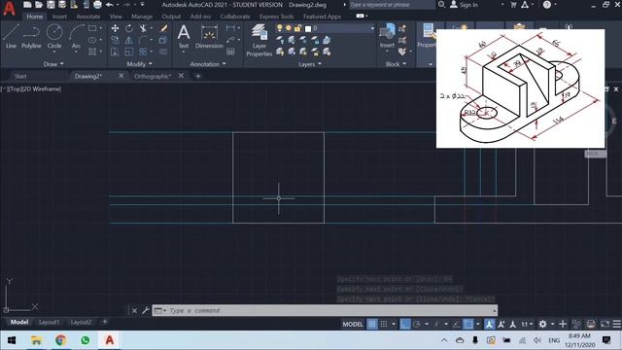
Task: Select the Ellipse tool in Draw panel
Action: [x=92, y=40]
